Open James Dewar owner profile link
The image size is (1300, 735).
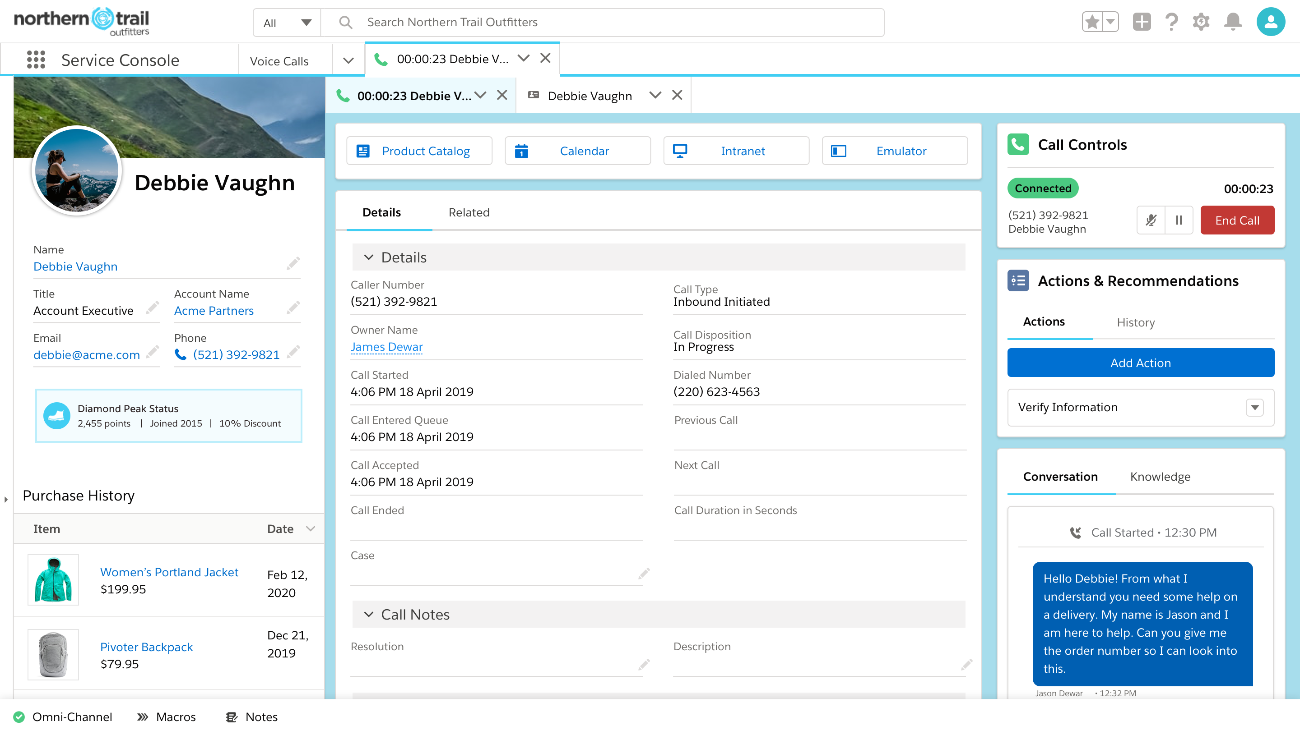(386, 346)
